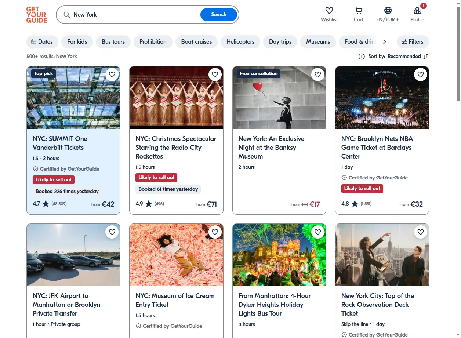Filter by Museums
This screenshot has width=461, height=338.
(x=318, y=42)
